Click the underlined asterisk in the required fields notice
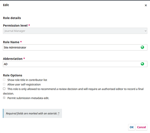Screen dimensions: 150x133 (x=59, y=113)
